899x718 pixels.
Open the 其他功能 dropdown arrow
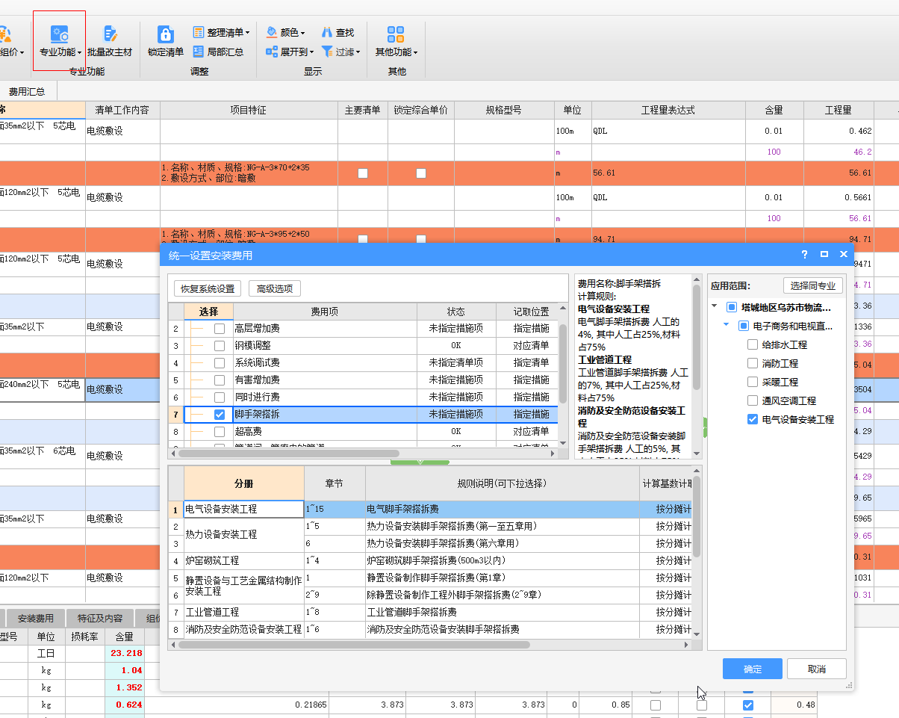415,53
